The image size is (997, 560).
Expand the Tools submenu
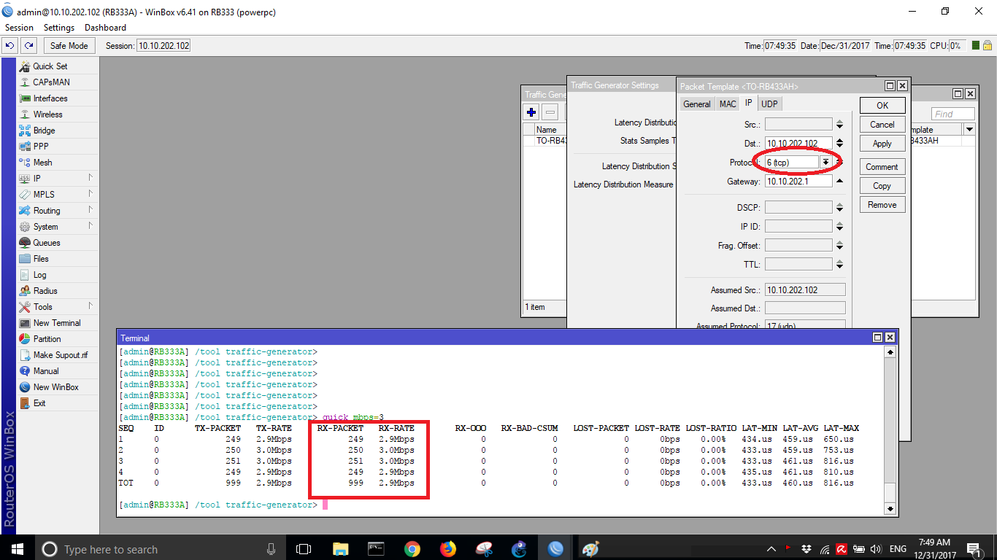point(91,307)
